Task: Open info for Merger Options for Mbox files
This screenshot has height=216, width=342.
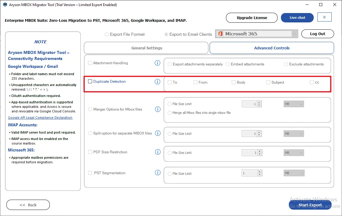Action: coord(158,109)
